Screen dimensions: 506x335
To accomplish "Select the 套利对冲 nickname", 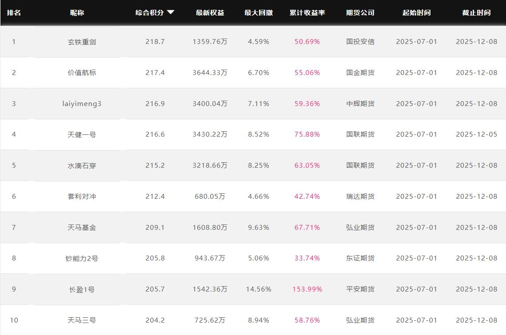I will (x=82, y=197).
